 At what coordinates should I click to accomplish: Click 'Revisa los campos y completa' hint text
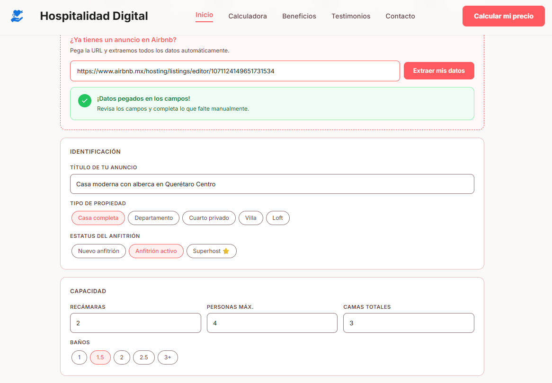coord(173,109)
